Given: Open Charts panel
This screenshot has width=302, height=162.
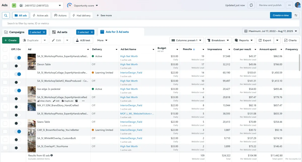Looking at the screenshot, I should (x=291, y=40).
